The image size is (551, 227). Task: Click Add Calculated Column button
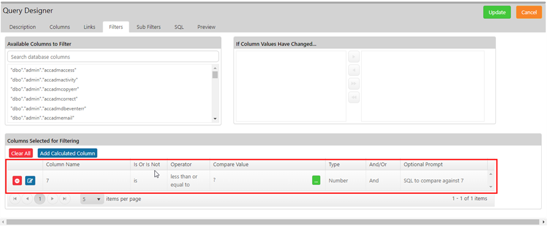point(67,153)
